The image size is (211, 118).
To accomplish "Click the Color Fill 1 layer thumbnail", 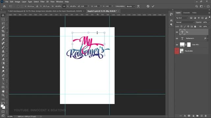I will [182, 45].
